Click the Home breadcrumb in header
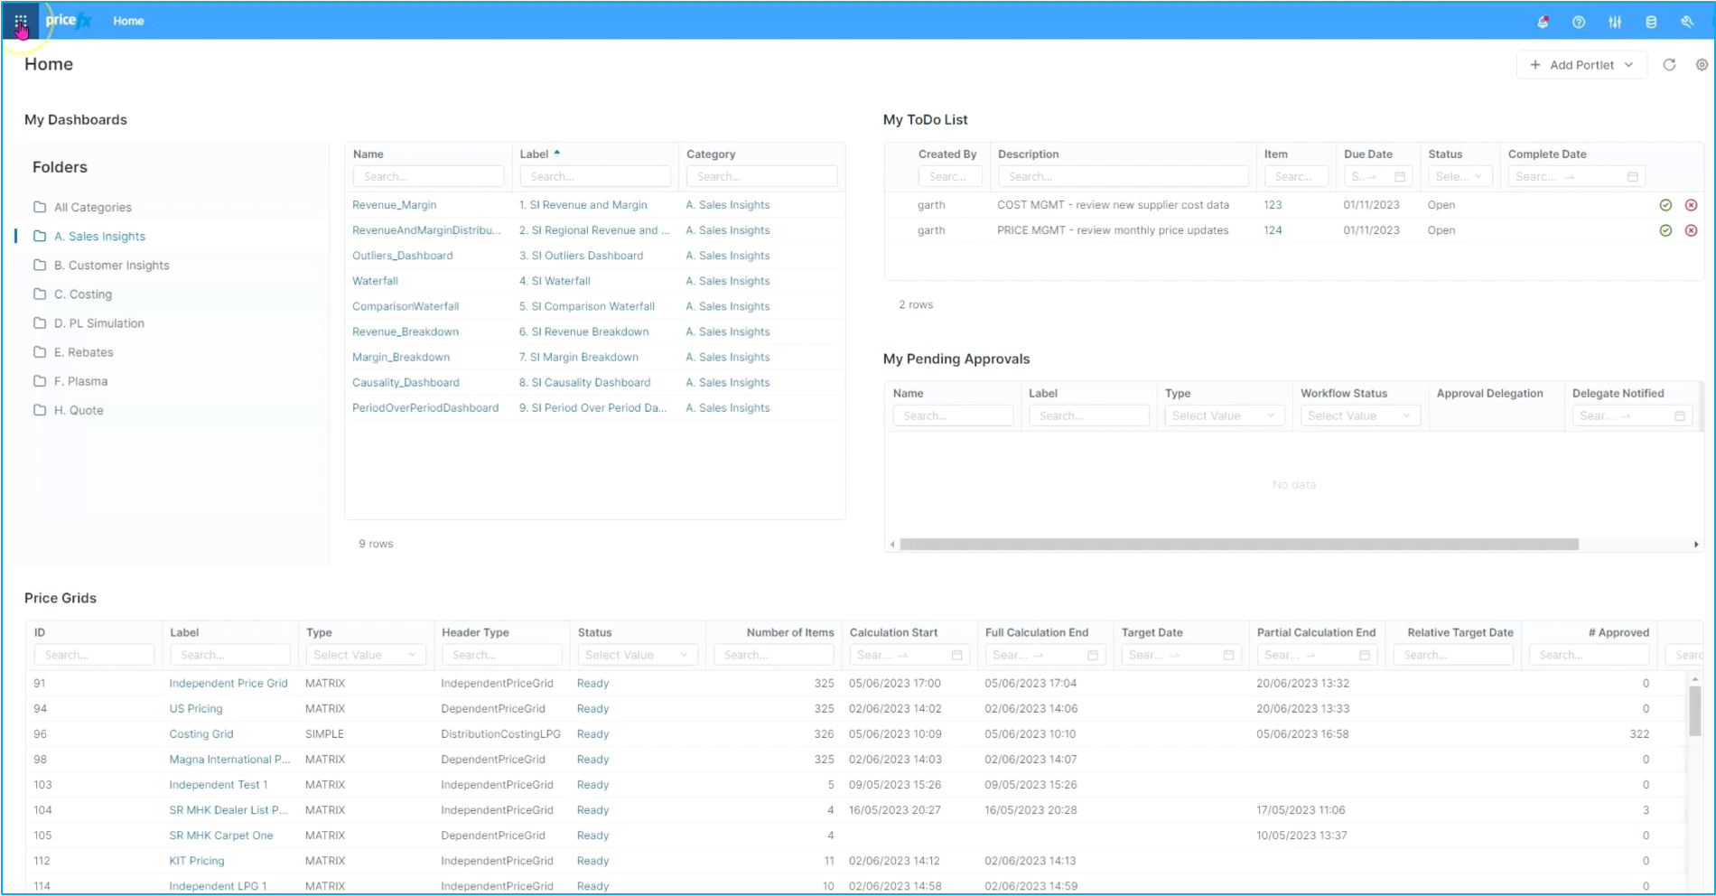Screen dimensions: 1716x896 click(x=128, y=21)
